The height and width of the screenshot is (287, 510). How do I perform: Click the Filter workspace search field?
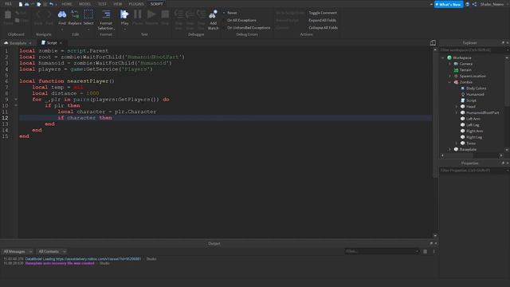473,49
